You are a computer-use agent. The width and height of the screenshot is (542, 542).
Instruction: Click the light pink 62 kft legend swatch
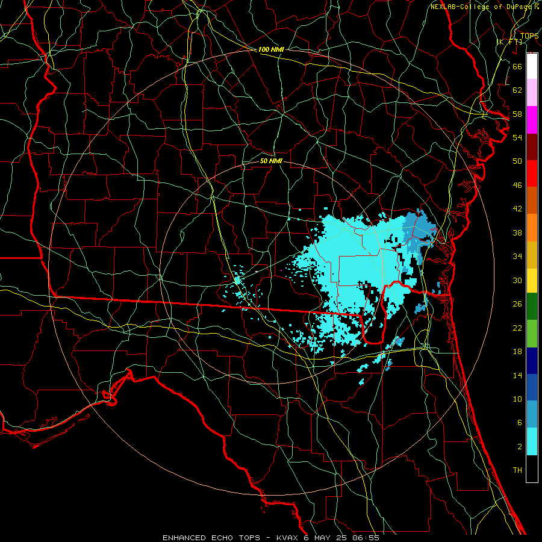pos(532,93)
